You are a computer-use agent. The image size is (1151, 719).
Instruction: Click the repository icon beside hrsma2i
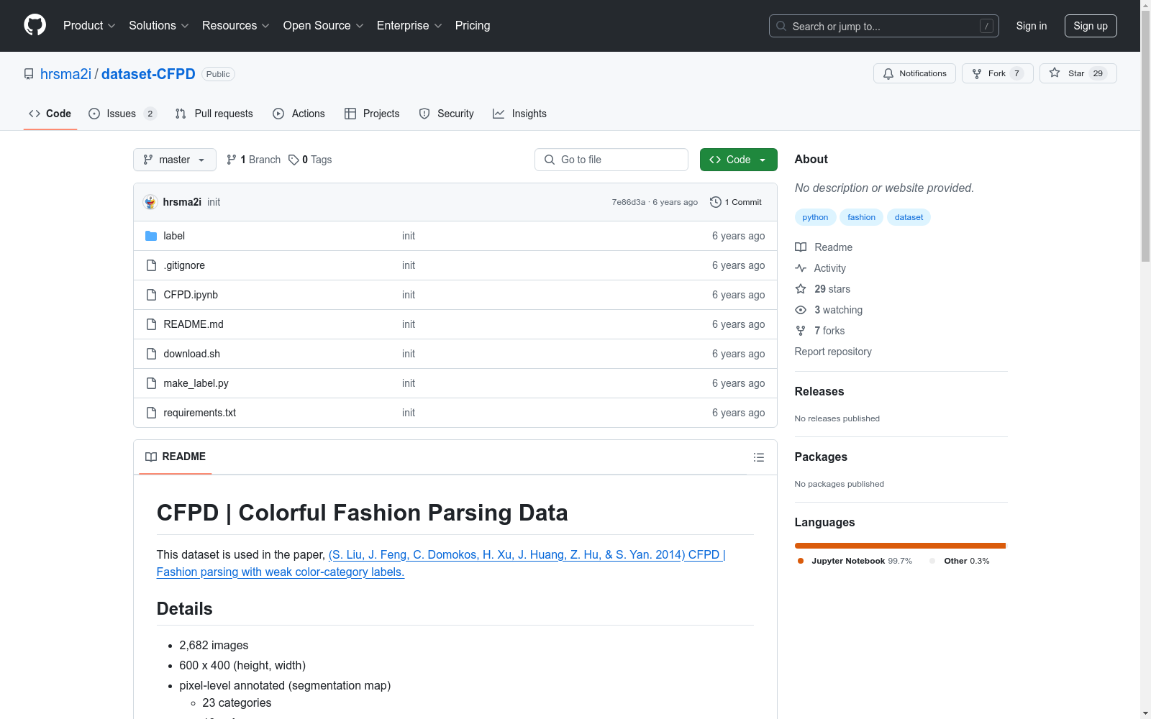click(29, 74)
